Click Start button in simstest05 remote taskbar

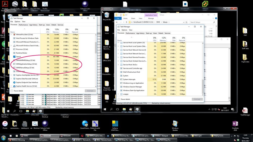(8, 111)
